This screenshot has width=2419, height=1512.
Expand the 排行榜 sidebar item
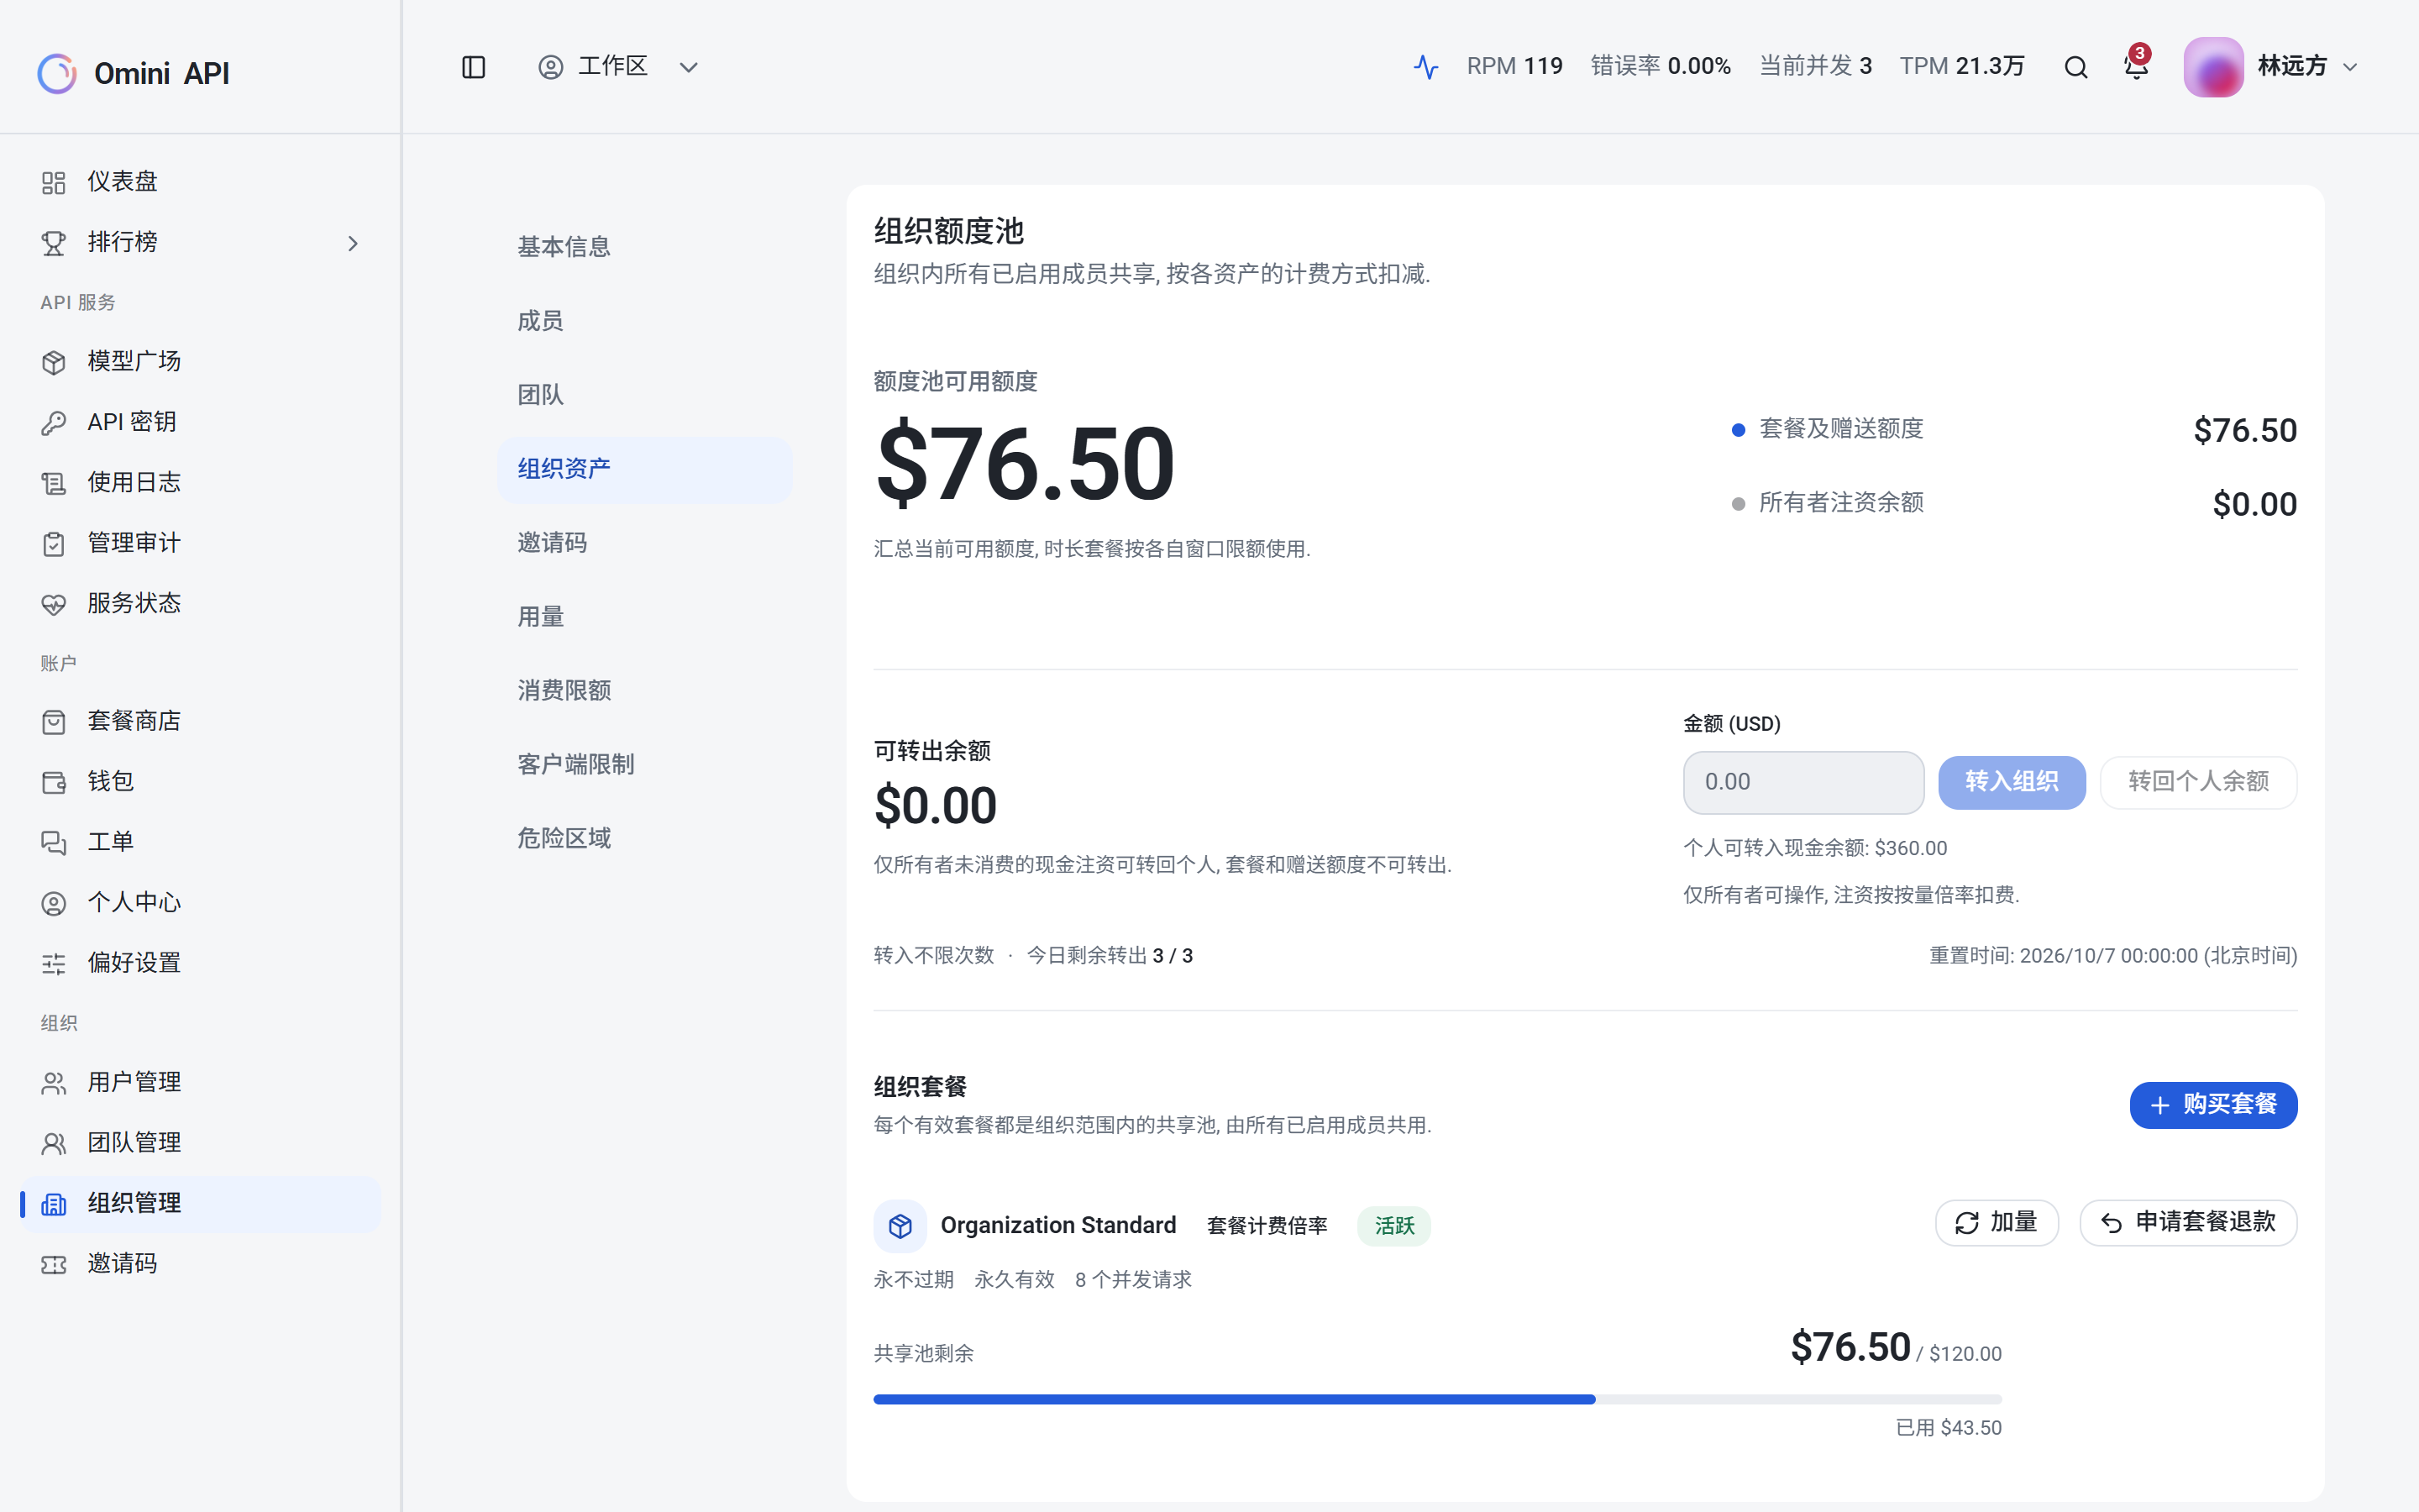(x=200, y=243)
